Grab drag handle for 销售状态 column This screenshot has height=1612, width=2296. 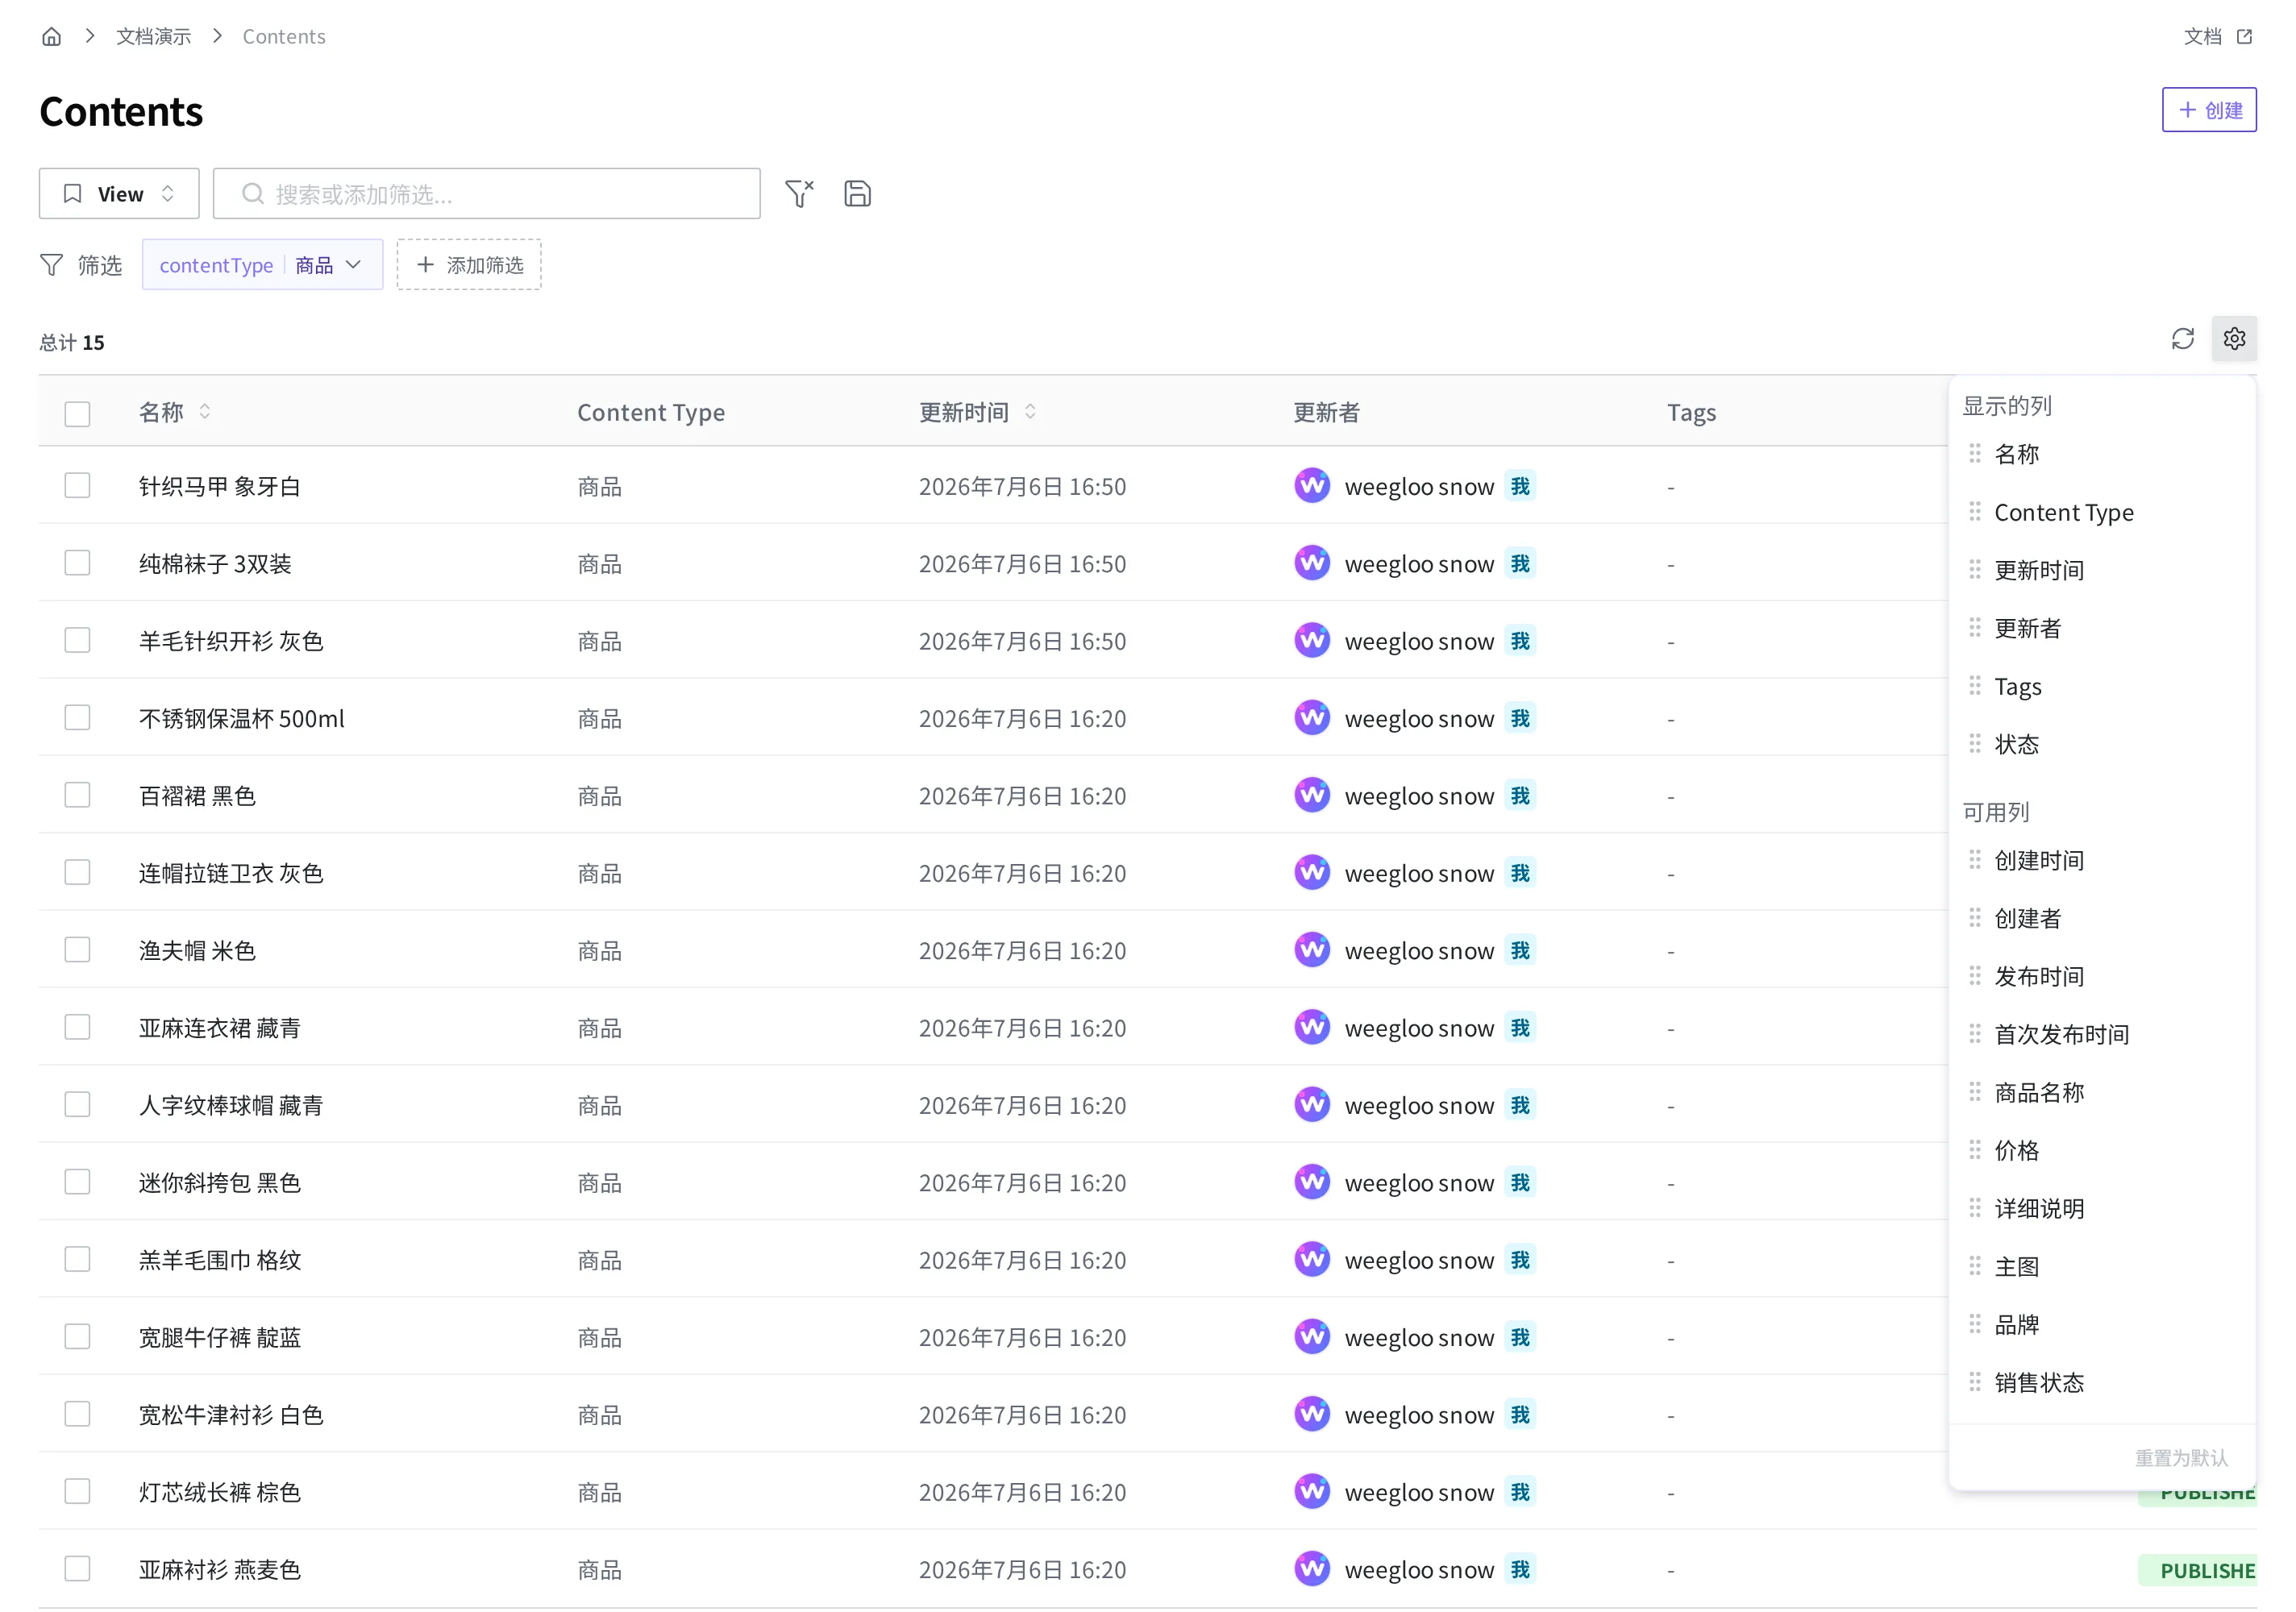(x=1975, y=1382)
